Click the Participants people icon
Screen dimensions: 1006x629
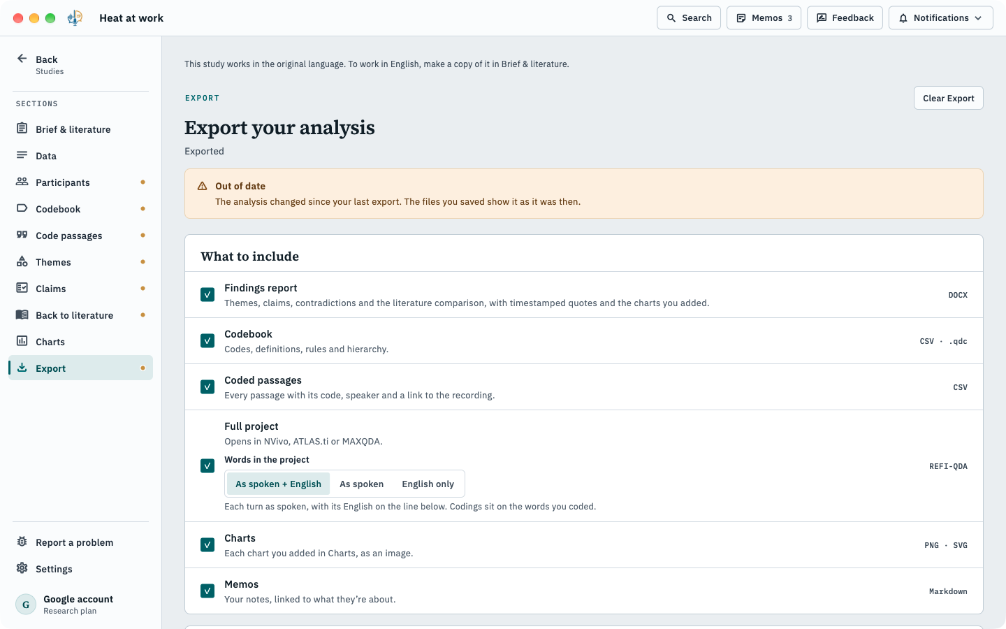[22, 182]
